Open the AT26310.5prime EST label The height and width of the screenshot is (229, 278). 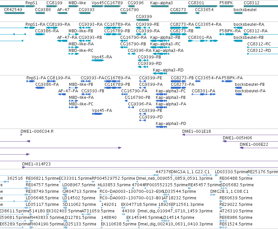pyautogui.click(x=236, y=211)
